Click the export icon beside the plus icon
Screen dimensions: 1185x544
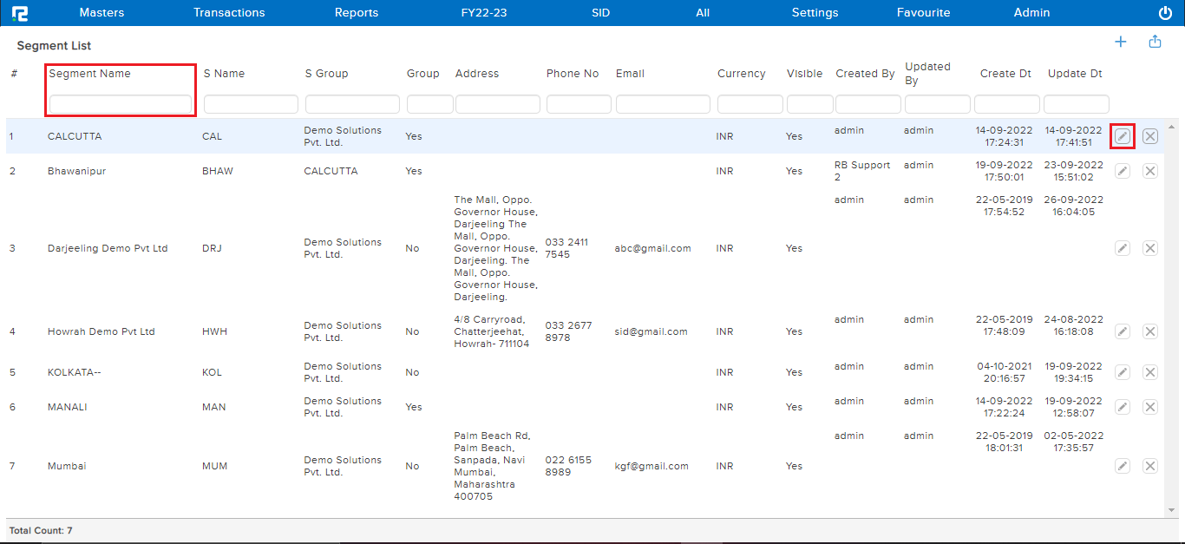[x=1155, y=41]
